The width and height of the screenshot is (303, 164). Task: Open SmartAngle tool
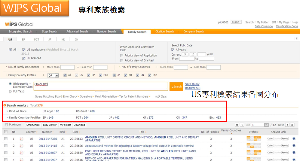tap(33, 125)
